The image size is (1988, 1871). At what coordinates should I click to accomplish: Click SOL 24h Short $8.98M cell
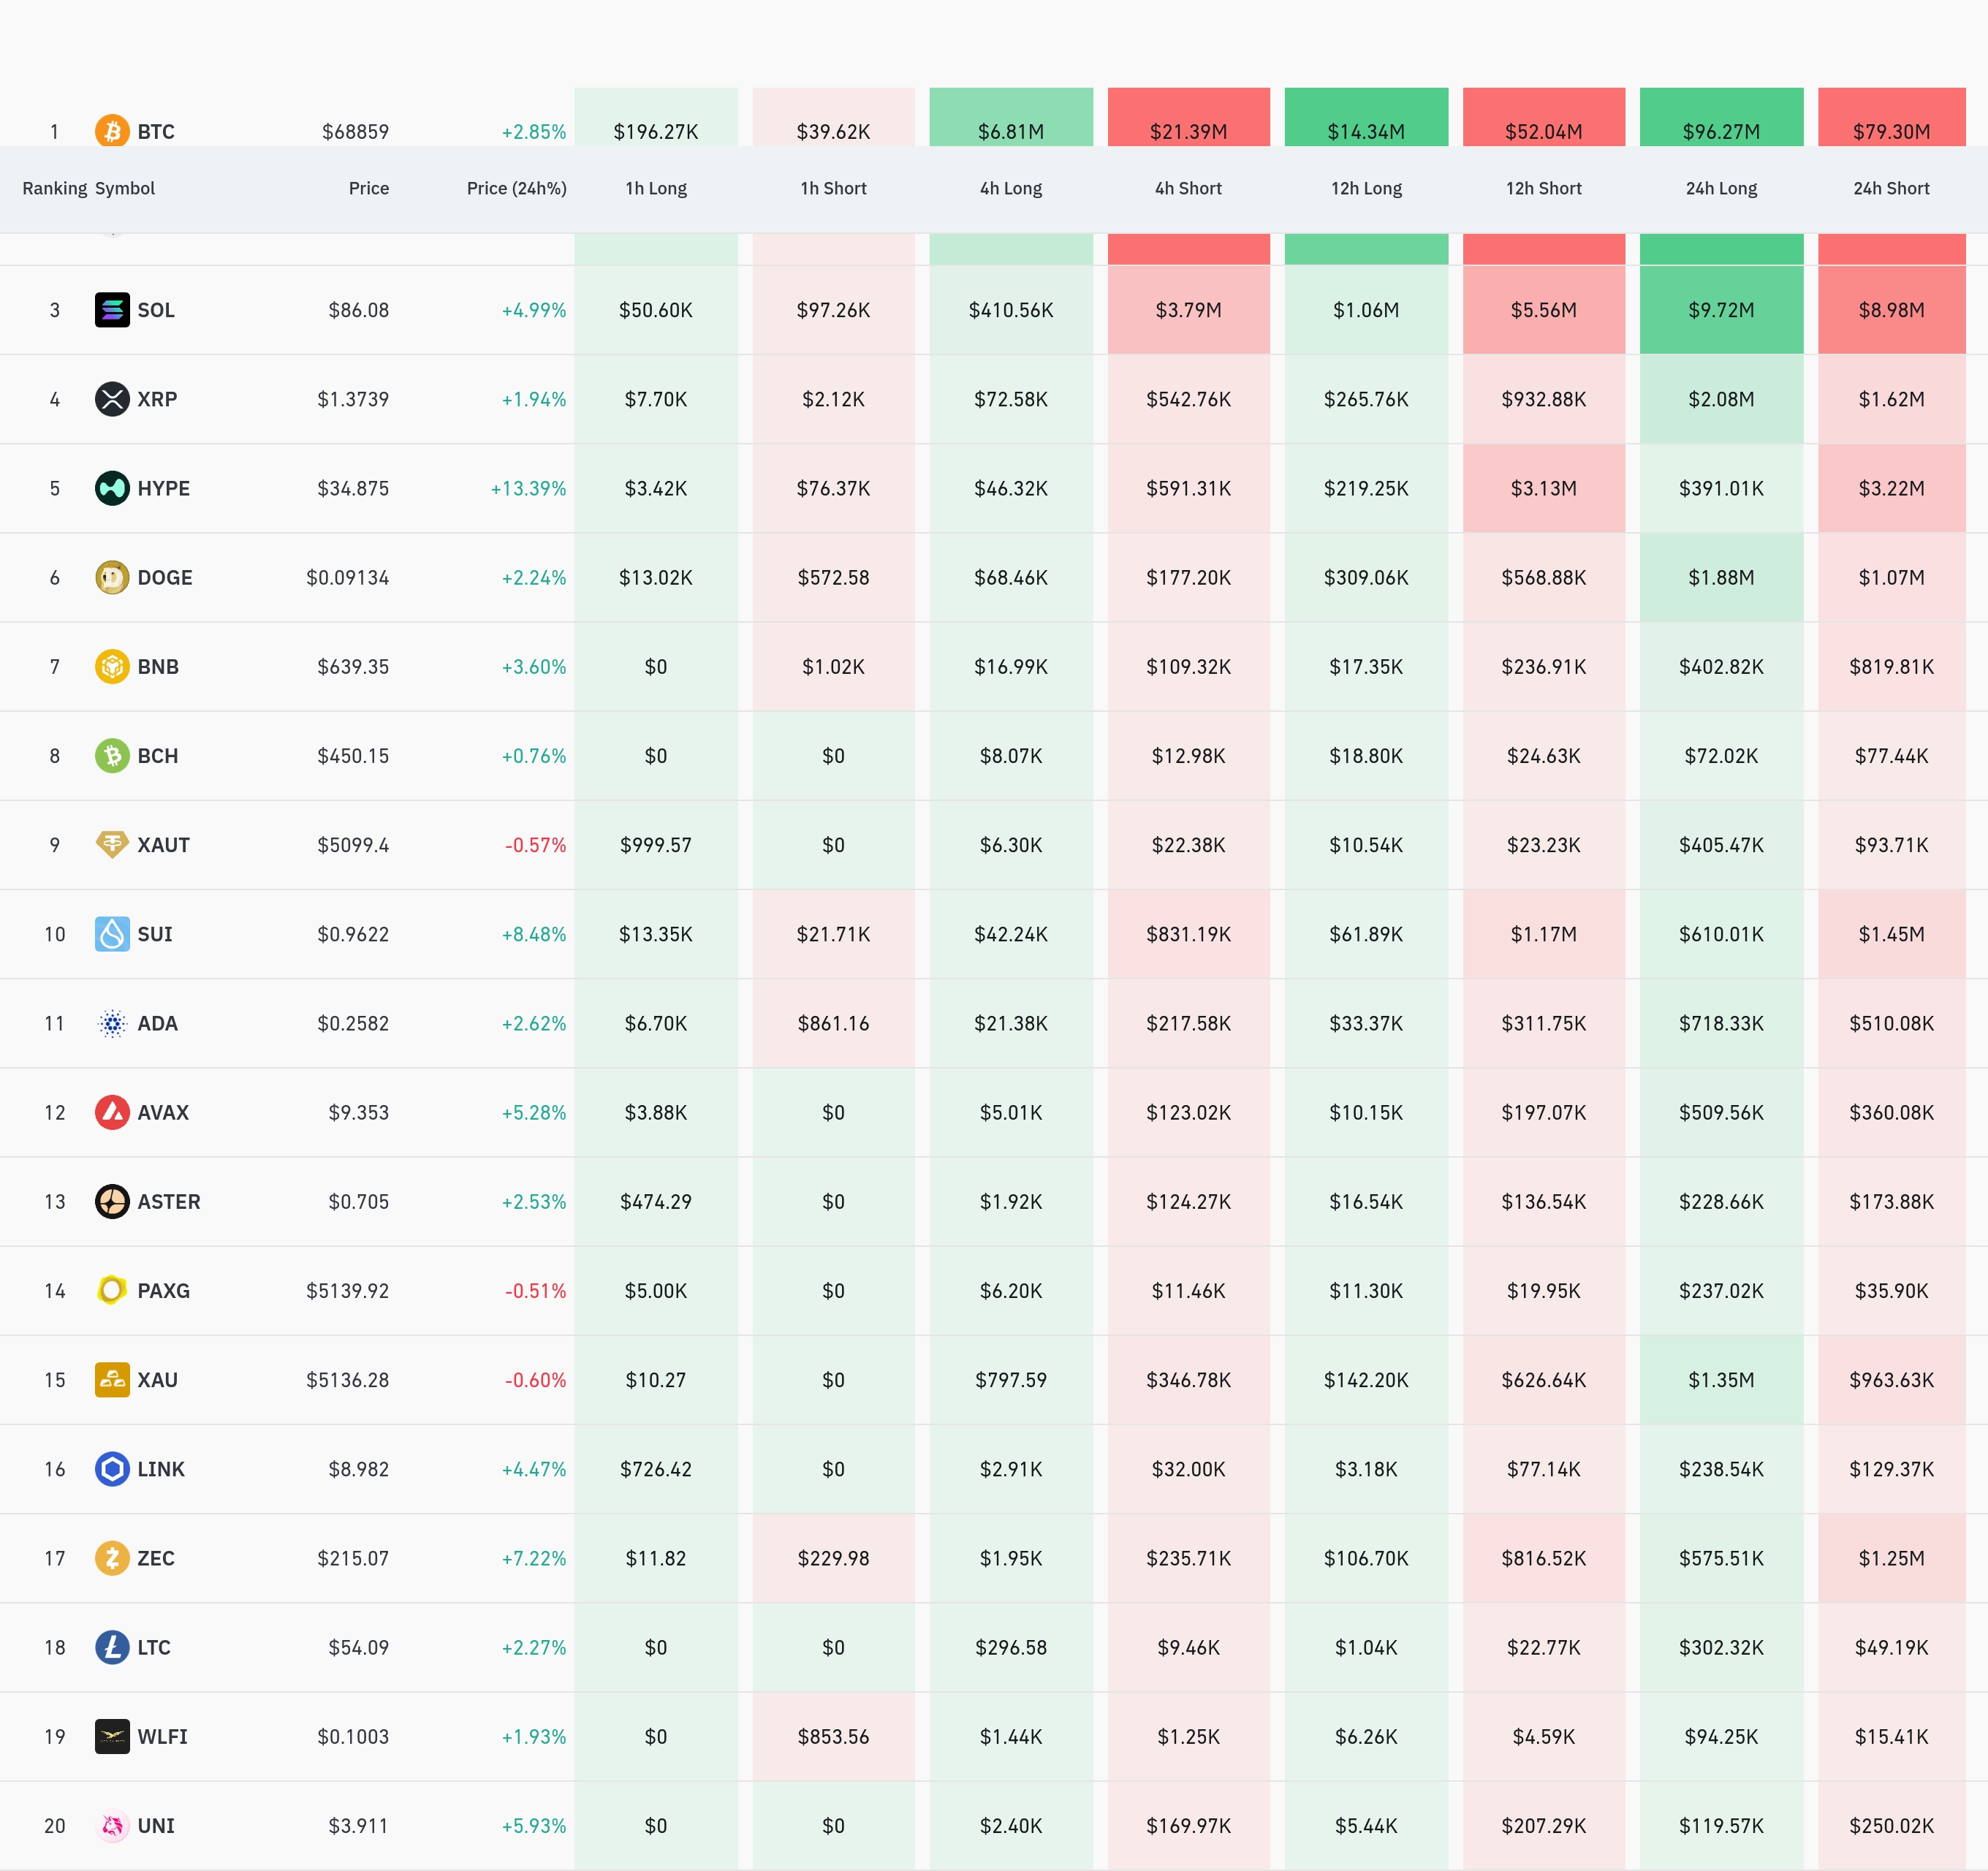tap(1891, 310)
